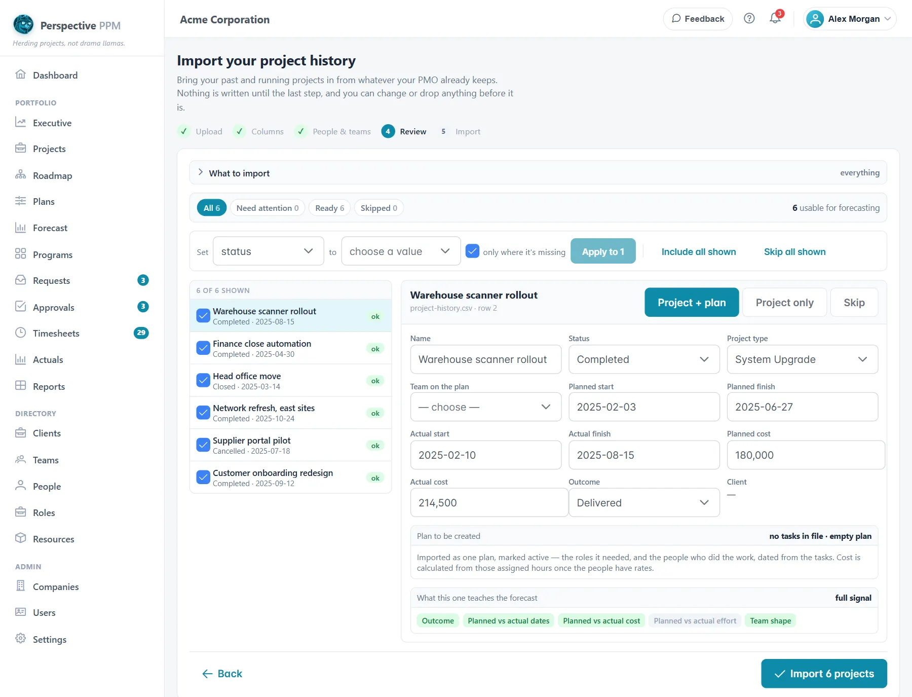Open the Timesheets clock icon

coord(20,333)
